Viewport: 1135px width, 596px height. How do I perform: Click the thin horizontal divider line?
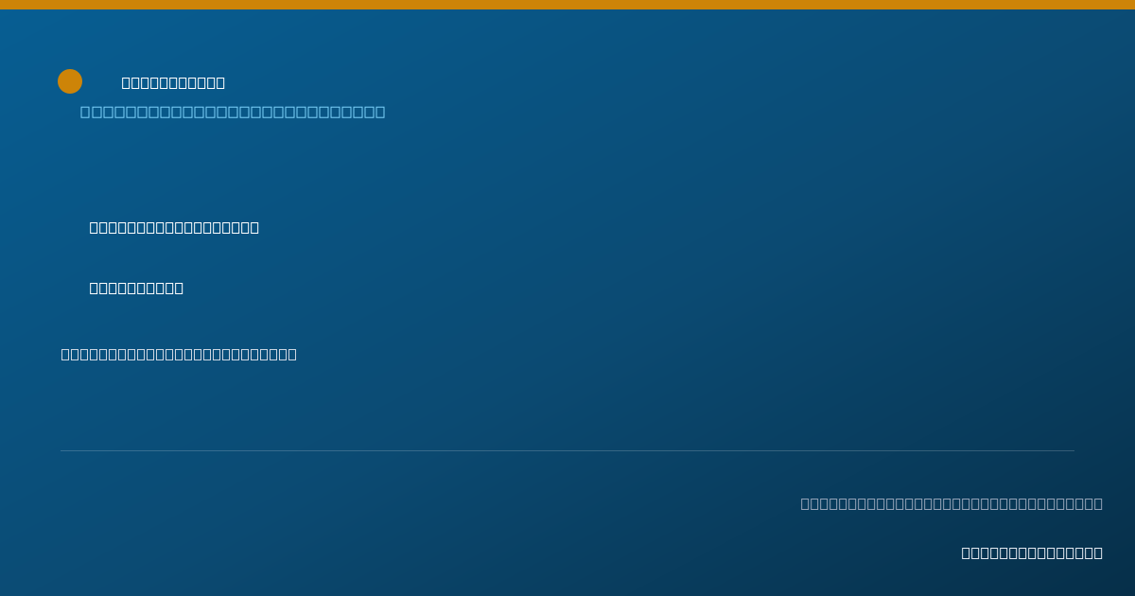point(567,450)
